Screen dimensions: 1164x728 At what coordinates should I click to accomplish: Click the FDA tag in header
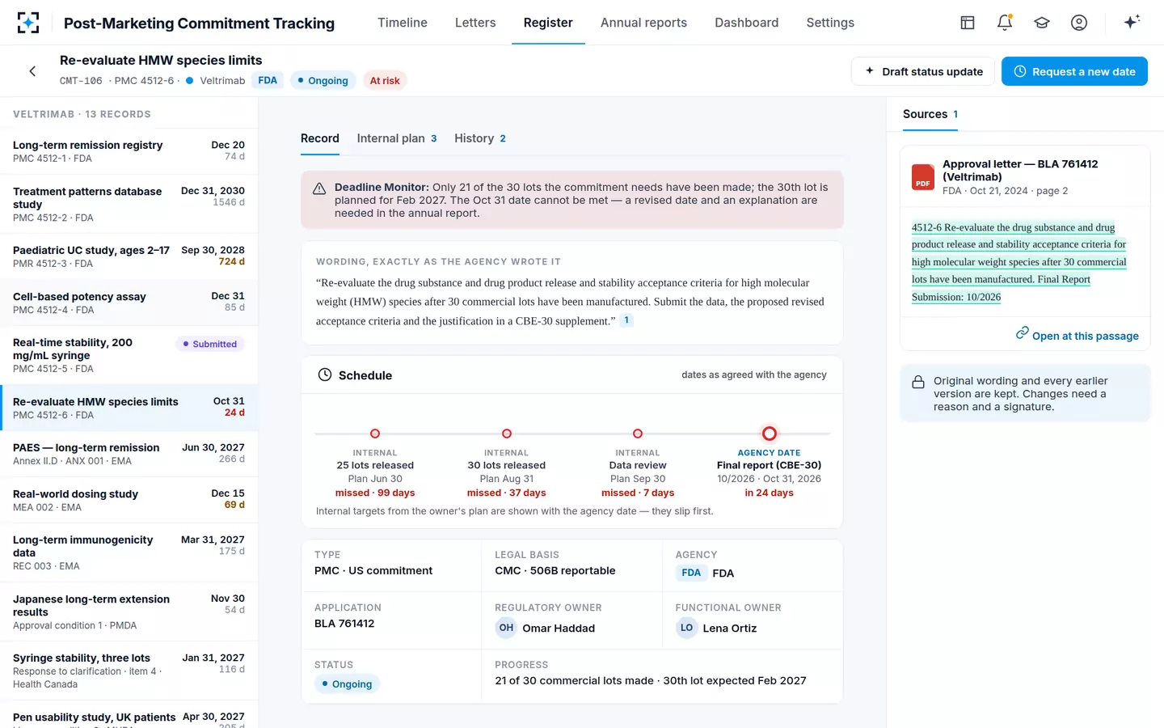(x=268, y=80)
